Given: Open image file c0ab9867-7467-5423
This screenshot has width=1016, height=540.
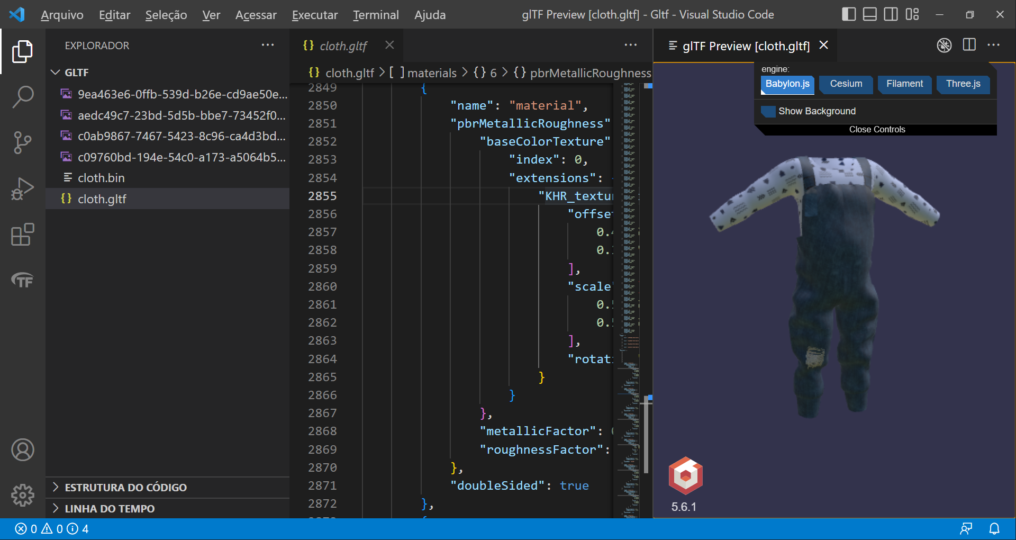Looking at the screenshot, I should point(168,136).
